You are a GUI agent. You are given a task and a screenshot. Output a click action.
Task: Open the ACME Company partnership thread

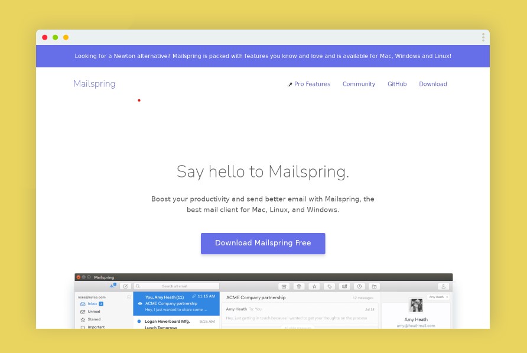[177, 303]
